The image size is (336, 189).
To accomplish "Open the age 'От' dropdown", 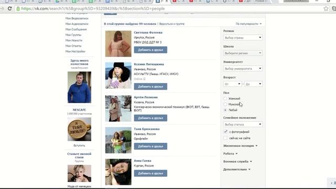I will click(232, 84).
